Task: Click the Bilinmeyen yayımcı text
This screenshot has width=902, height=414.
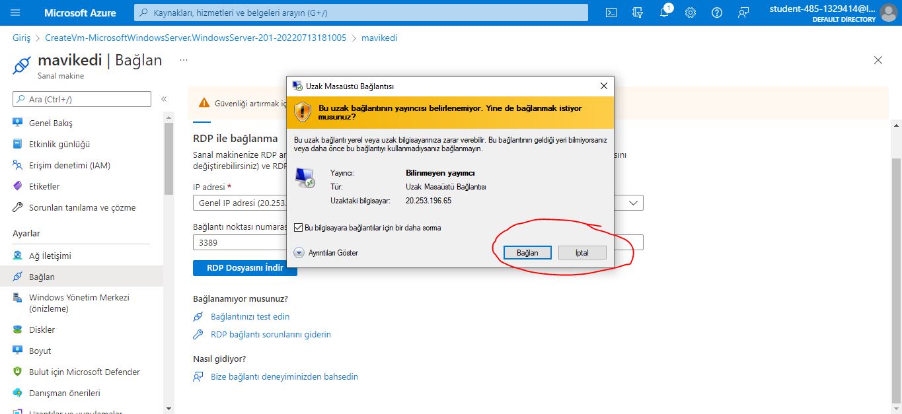Action: 440,173
